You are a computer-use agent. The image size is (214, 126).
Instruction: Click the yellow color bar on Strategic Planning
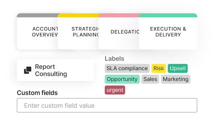coord(78,15)
